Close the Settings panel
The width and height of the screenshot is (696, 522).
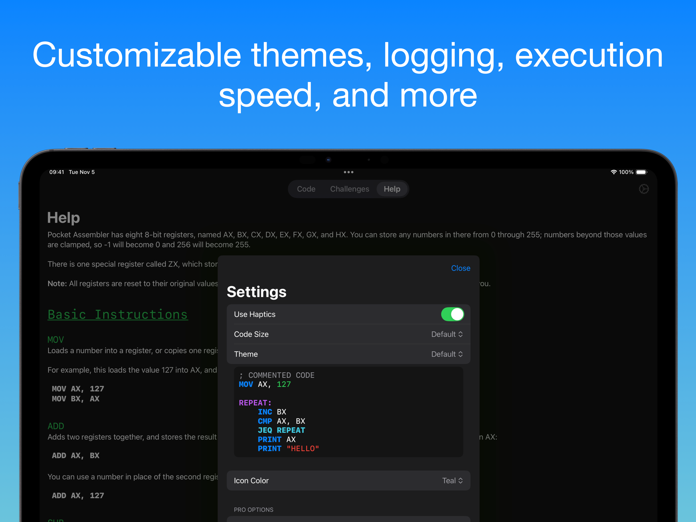[460, 268]
